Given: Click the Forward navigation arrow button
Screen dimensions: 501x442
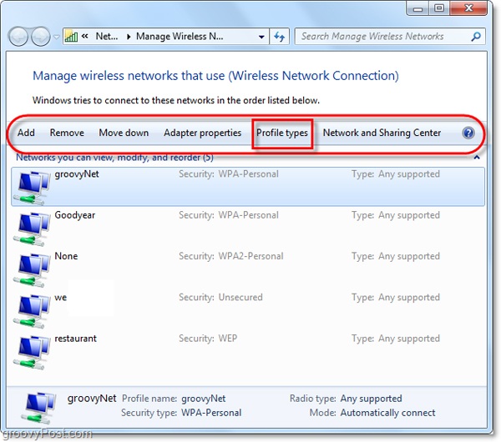Looking at the screenshot, I should click(x=41, y=37).
